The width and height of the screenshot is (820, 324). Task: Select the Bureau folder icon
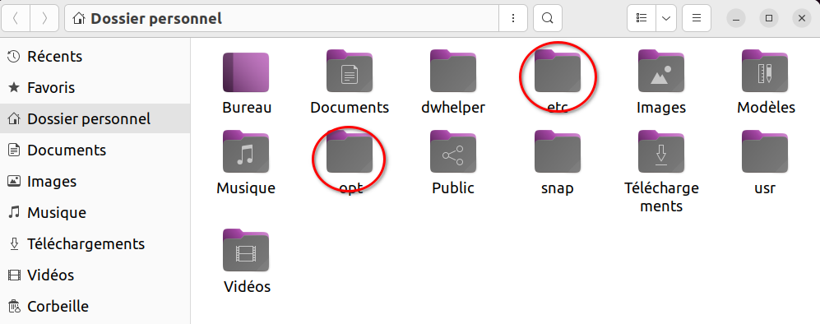point(246,72)
